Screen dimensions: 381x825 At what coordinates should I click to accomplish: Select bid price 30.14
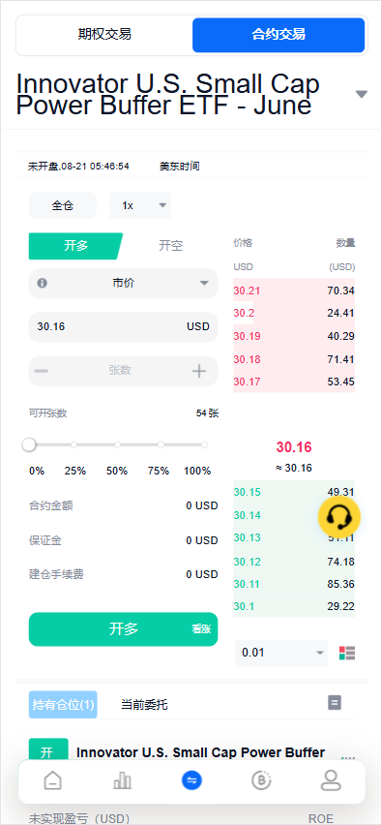[x=247, y=515]
